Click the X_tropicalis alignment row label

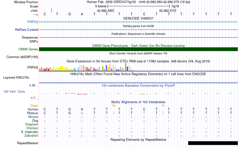(x=30, y=132)
